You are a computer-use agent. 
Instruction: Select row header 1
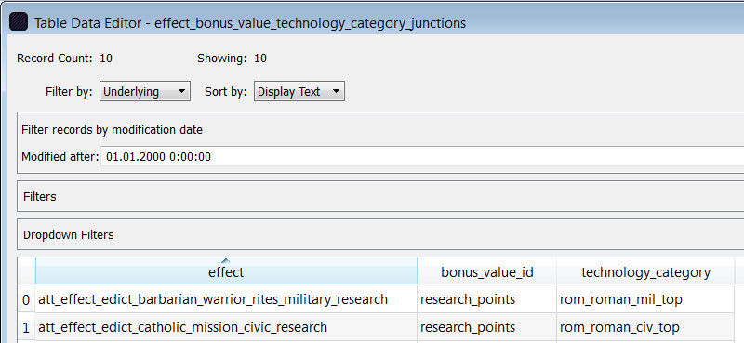coord(26,327)
